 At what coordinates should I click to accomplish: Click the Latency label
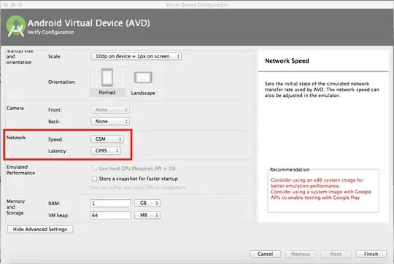58,151
